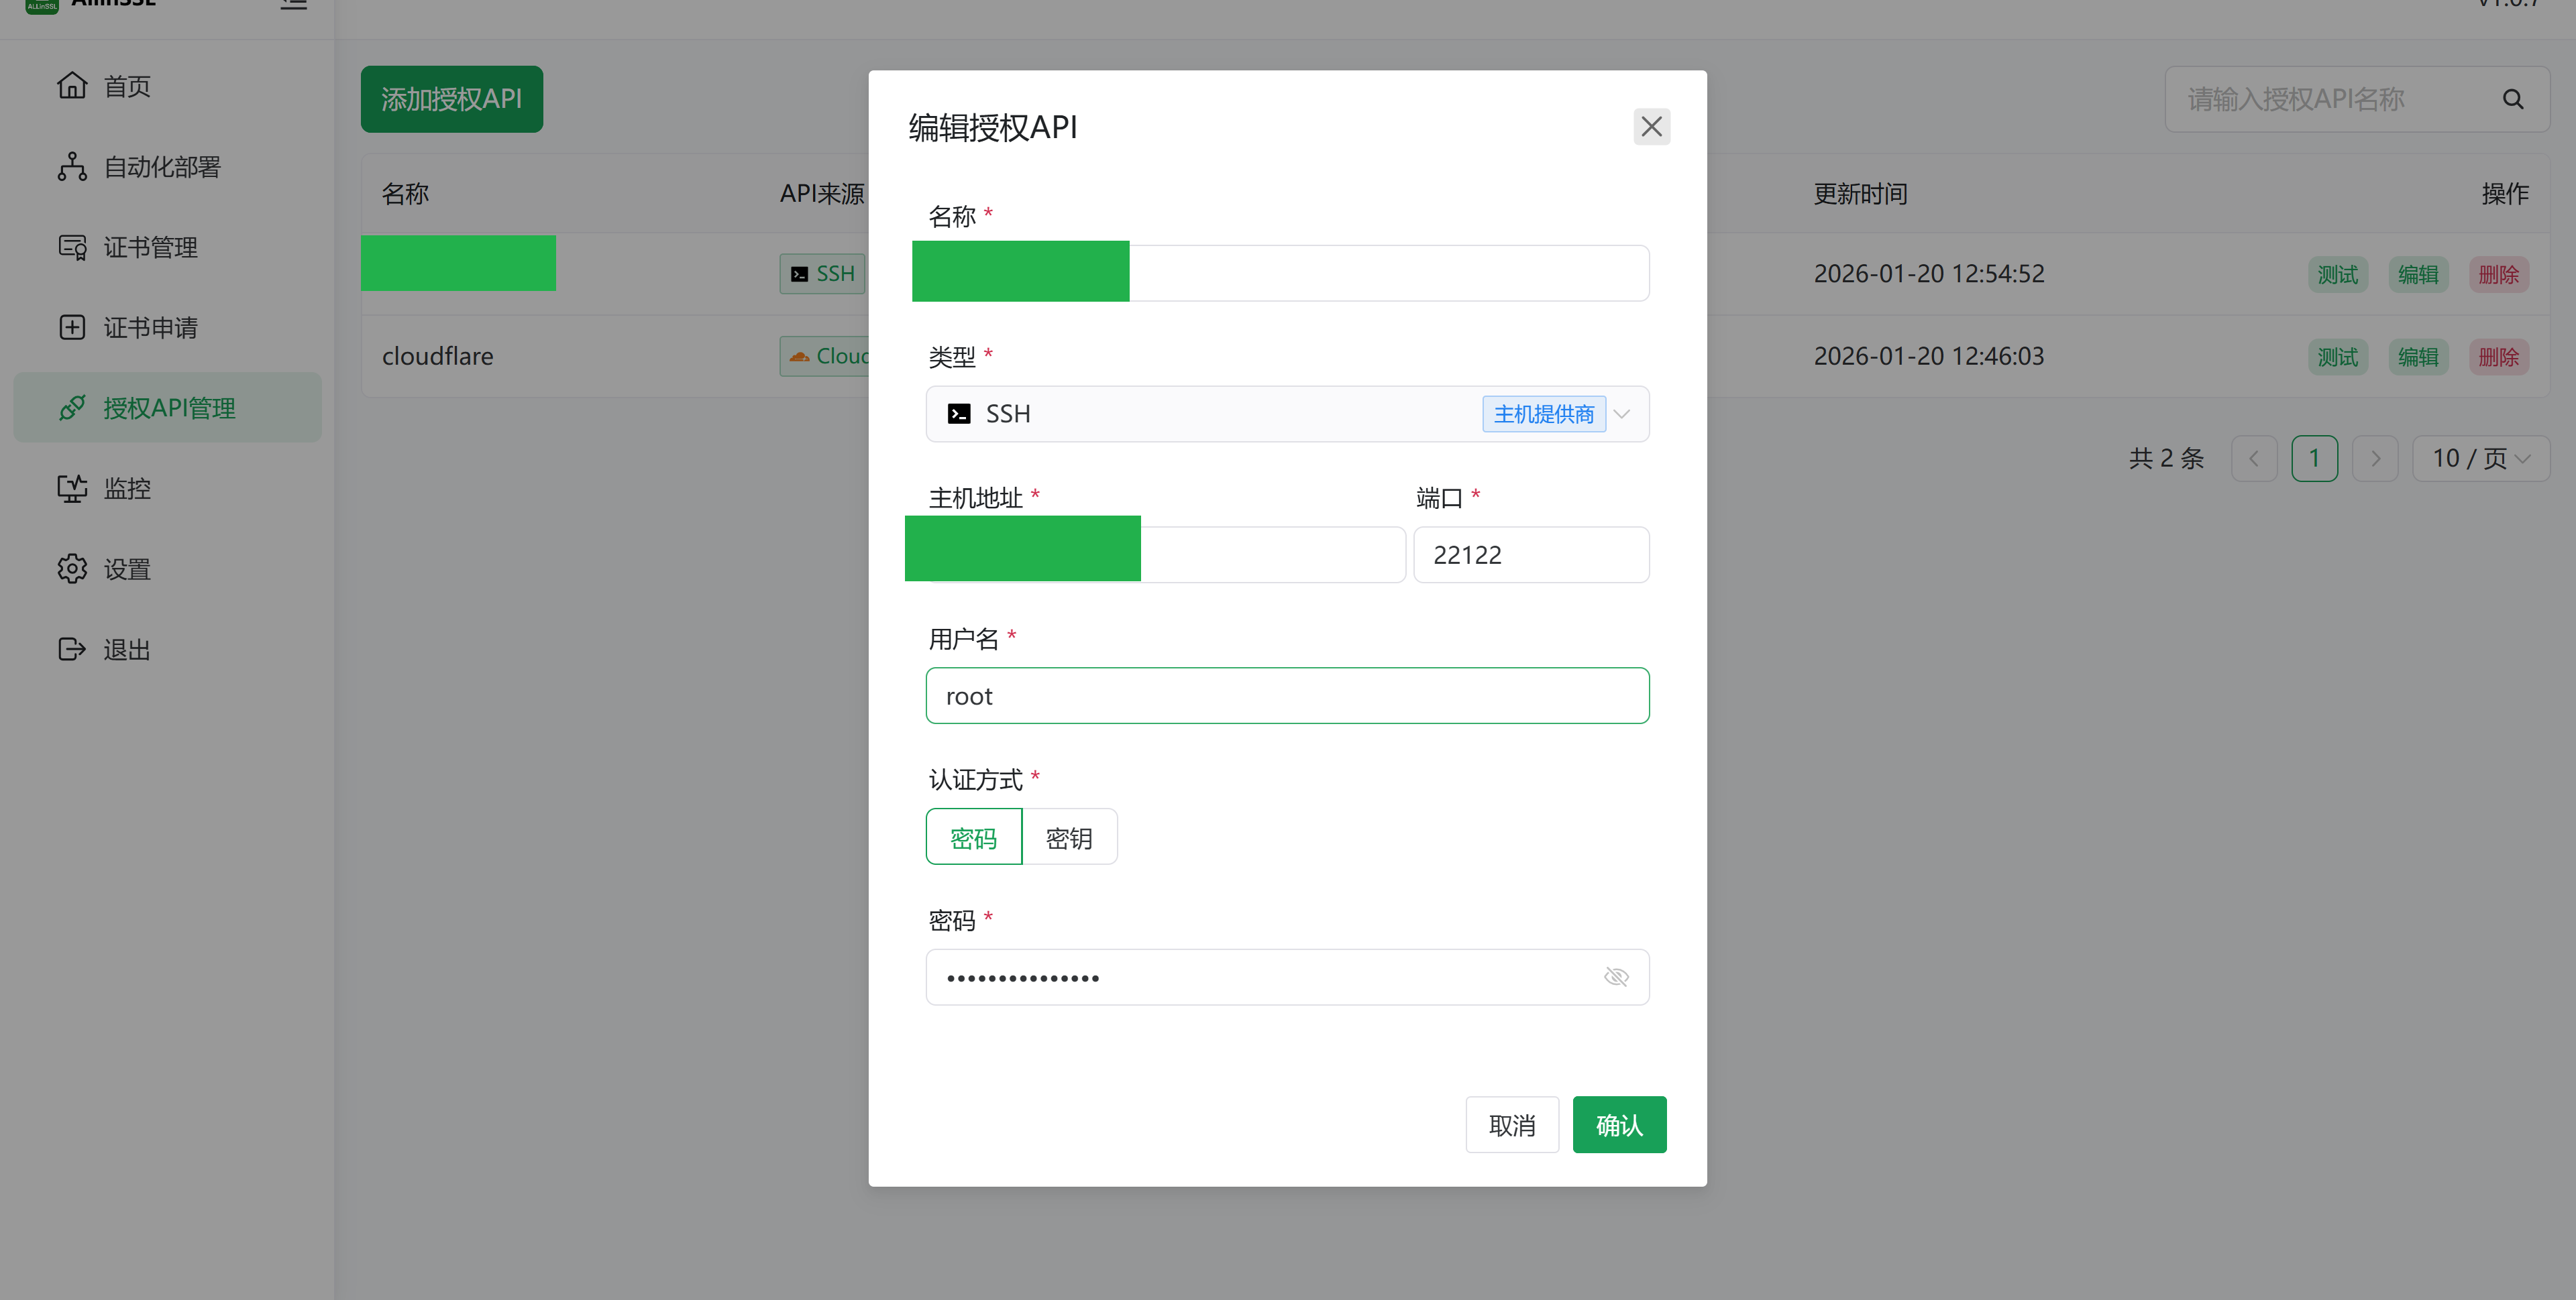
Task: Click the 自动化部署 workflow icon
Action: (72, 167)
